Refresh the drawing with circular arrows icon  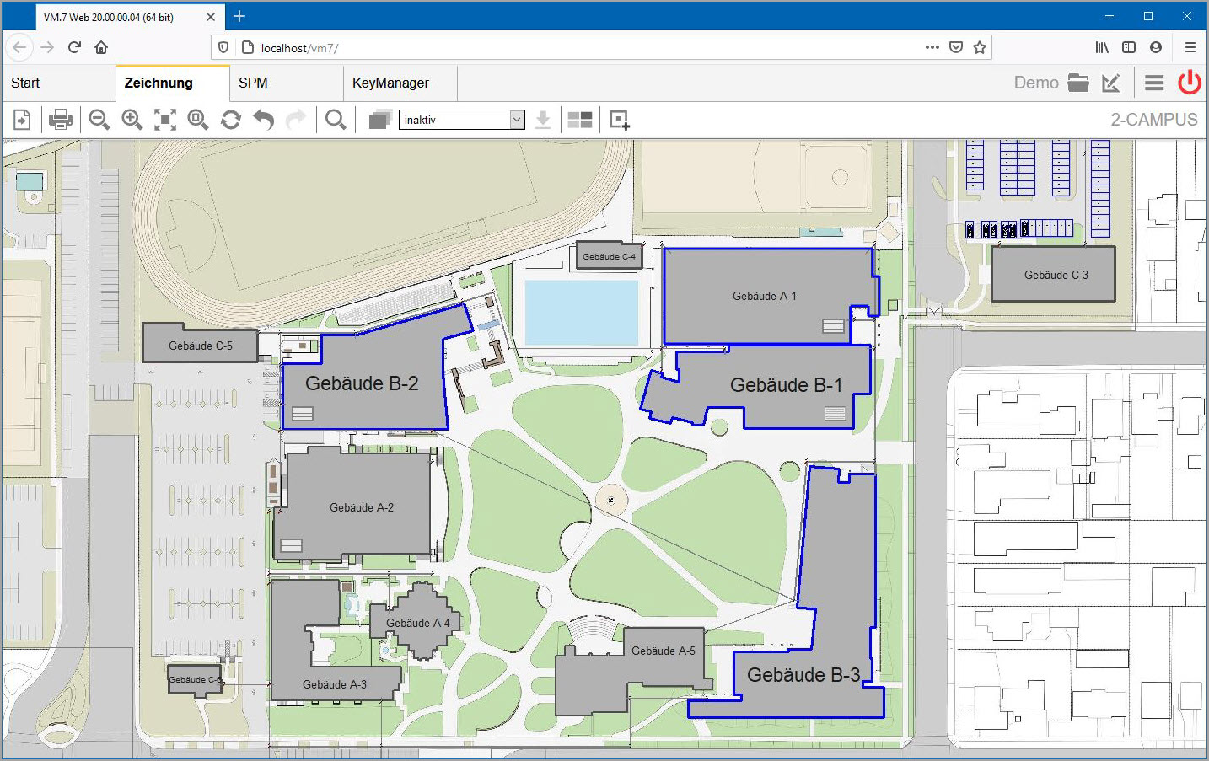click(231, 120)
